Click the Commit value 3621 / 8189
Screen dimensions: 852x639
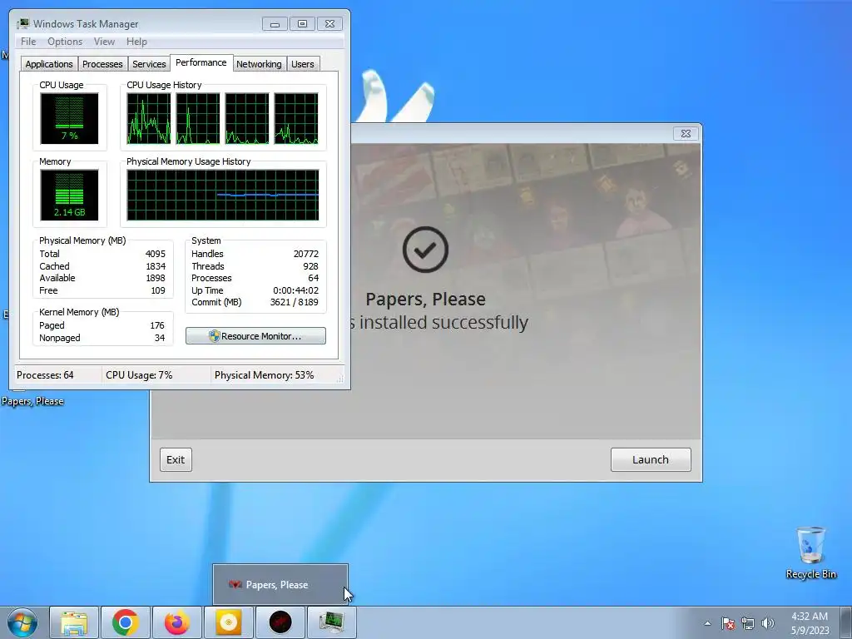click(294, 302)
